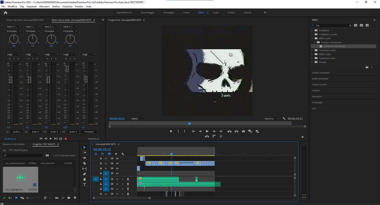Image resolution: width=380 pixels, height=205 pixels.
Task: Switch to Colore workspace tab
Action: (186, 12)
